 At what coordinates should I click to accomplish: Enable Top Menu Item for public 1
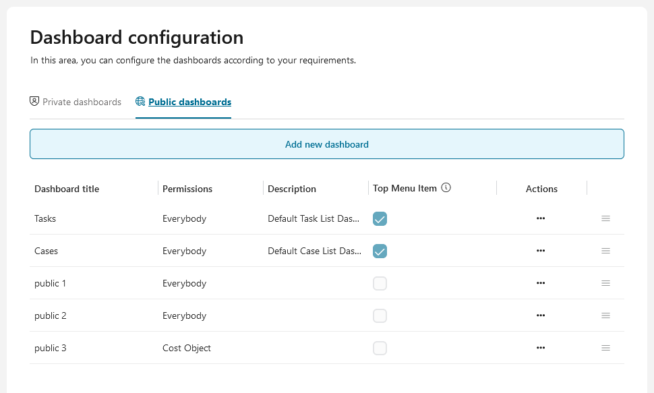click(380, 283)
